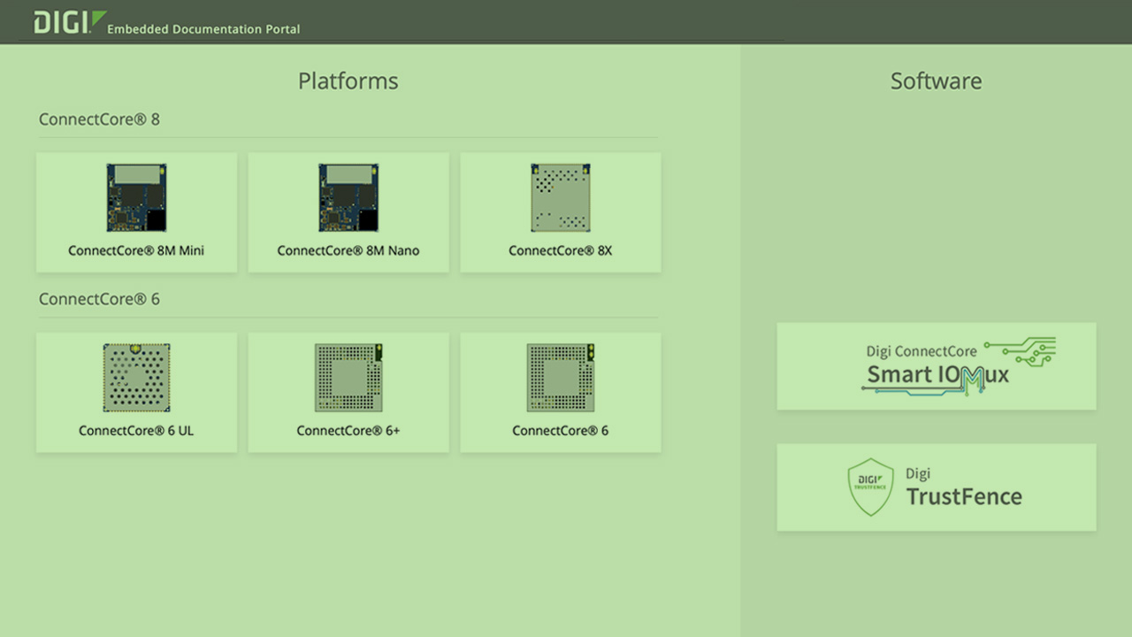This screenshot has height=637, width=1132.
Task: Select the ConnectCore 8M Nano board icon
Action: [x=348, y=196]
